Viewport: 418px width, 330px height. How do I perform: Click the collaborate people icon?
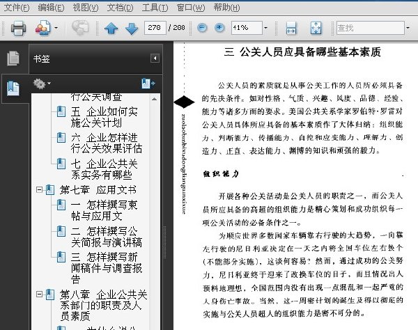[x=43, y=28]
